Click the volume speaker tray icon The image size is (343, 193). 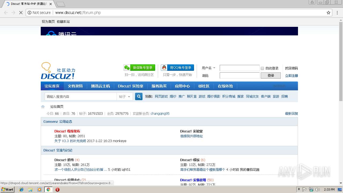point(318,190)
